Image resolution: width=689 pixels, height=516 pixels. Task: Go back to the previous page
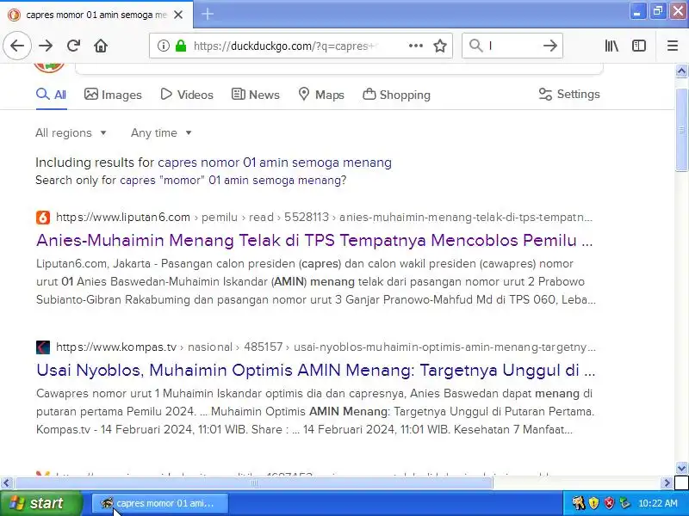[17, 46]
